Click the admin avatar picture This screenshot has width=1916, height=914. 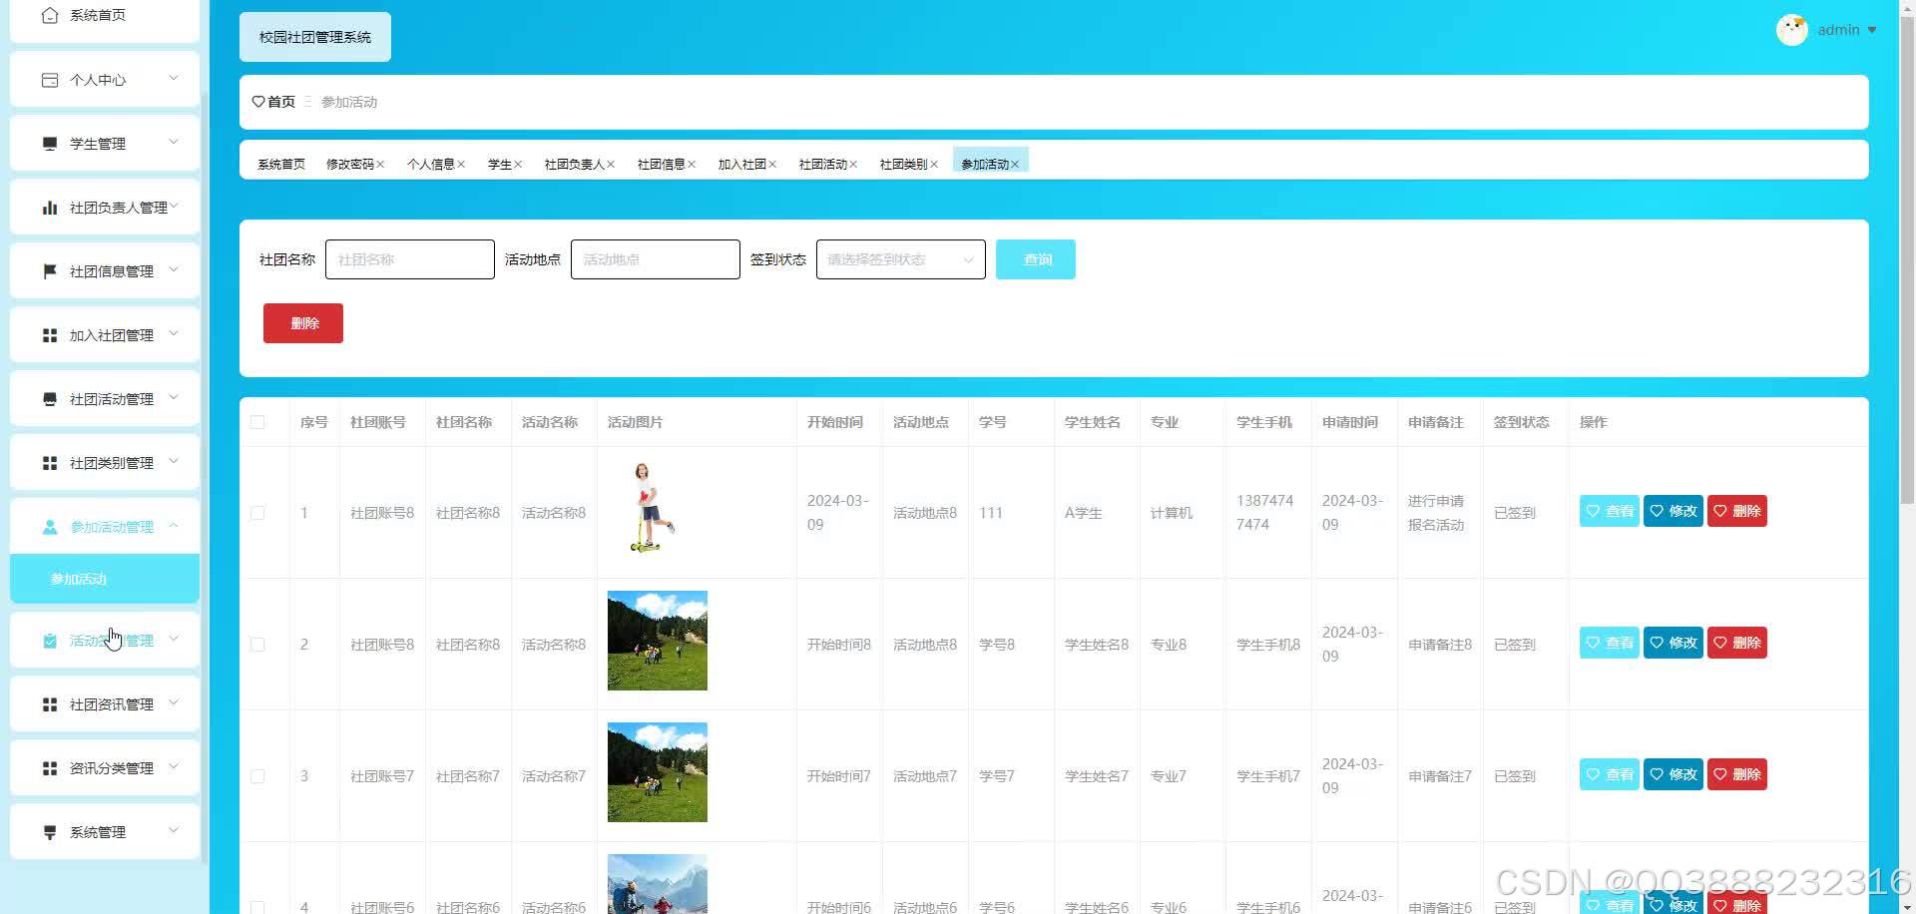1792,30
